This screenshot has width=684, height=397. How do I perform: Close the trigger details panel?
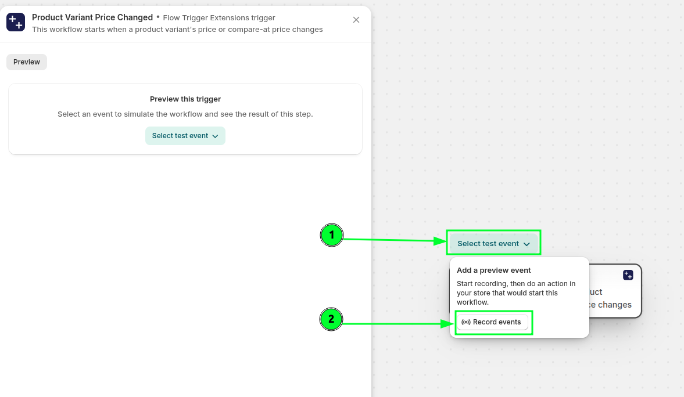pos(356,20)
